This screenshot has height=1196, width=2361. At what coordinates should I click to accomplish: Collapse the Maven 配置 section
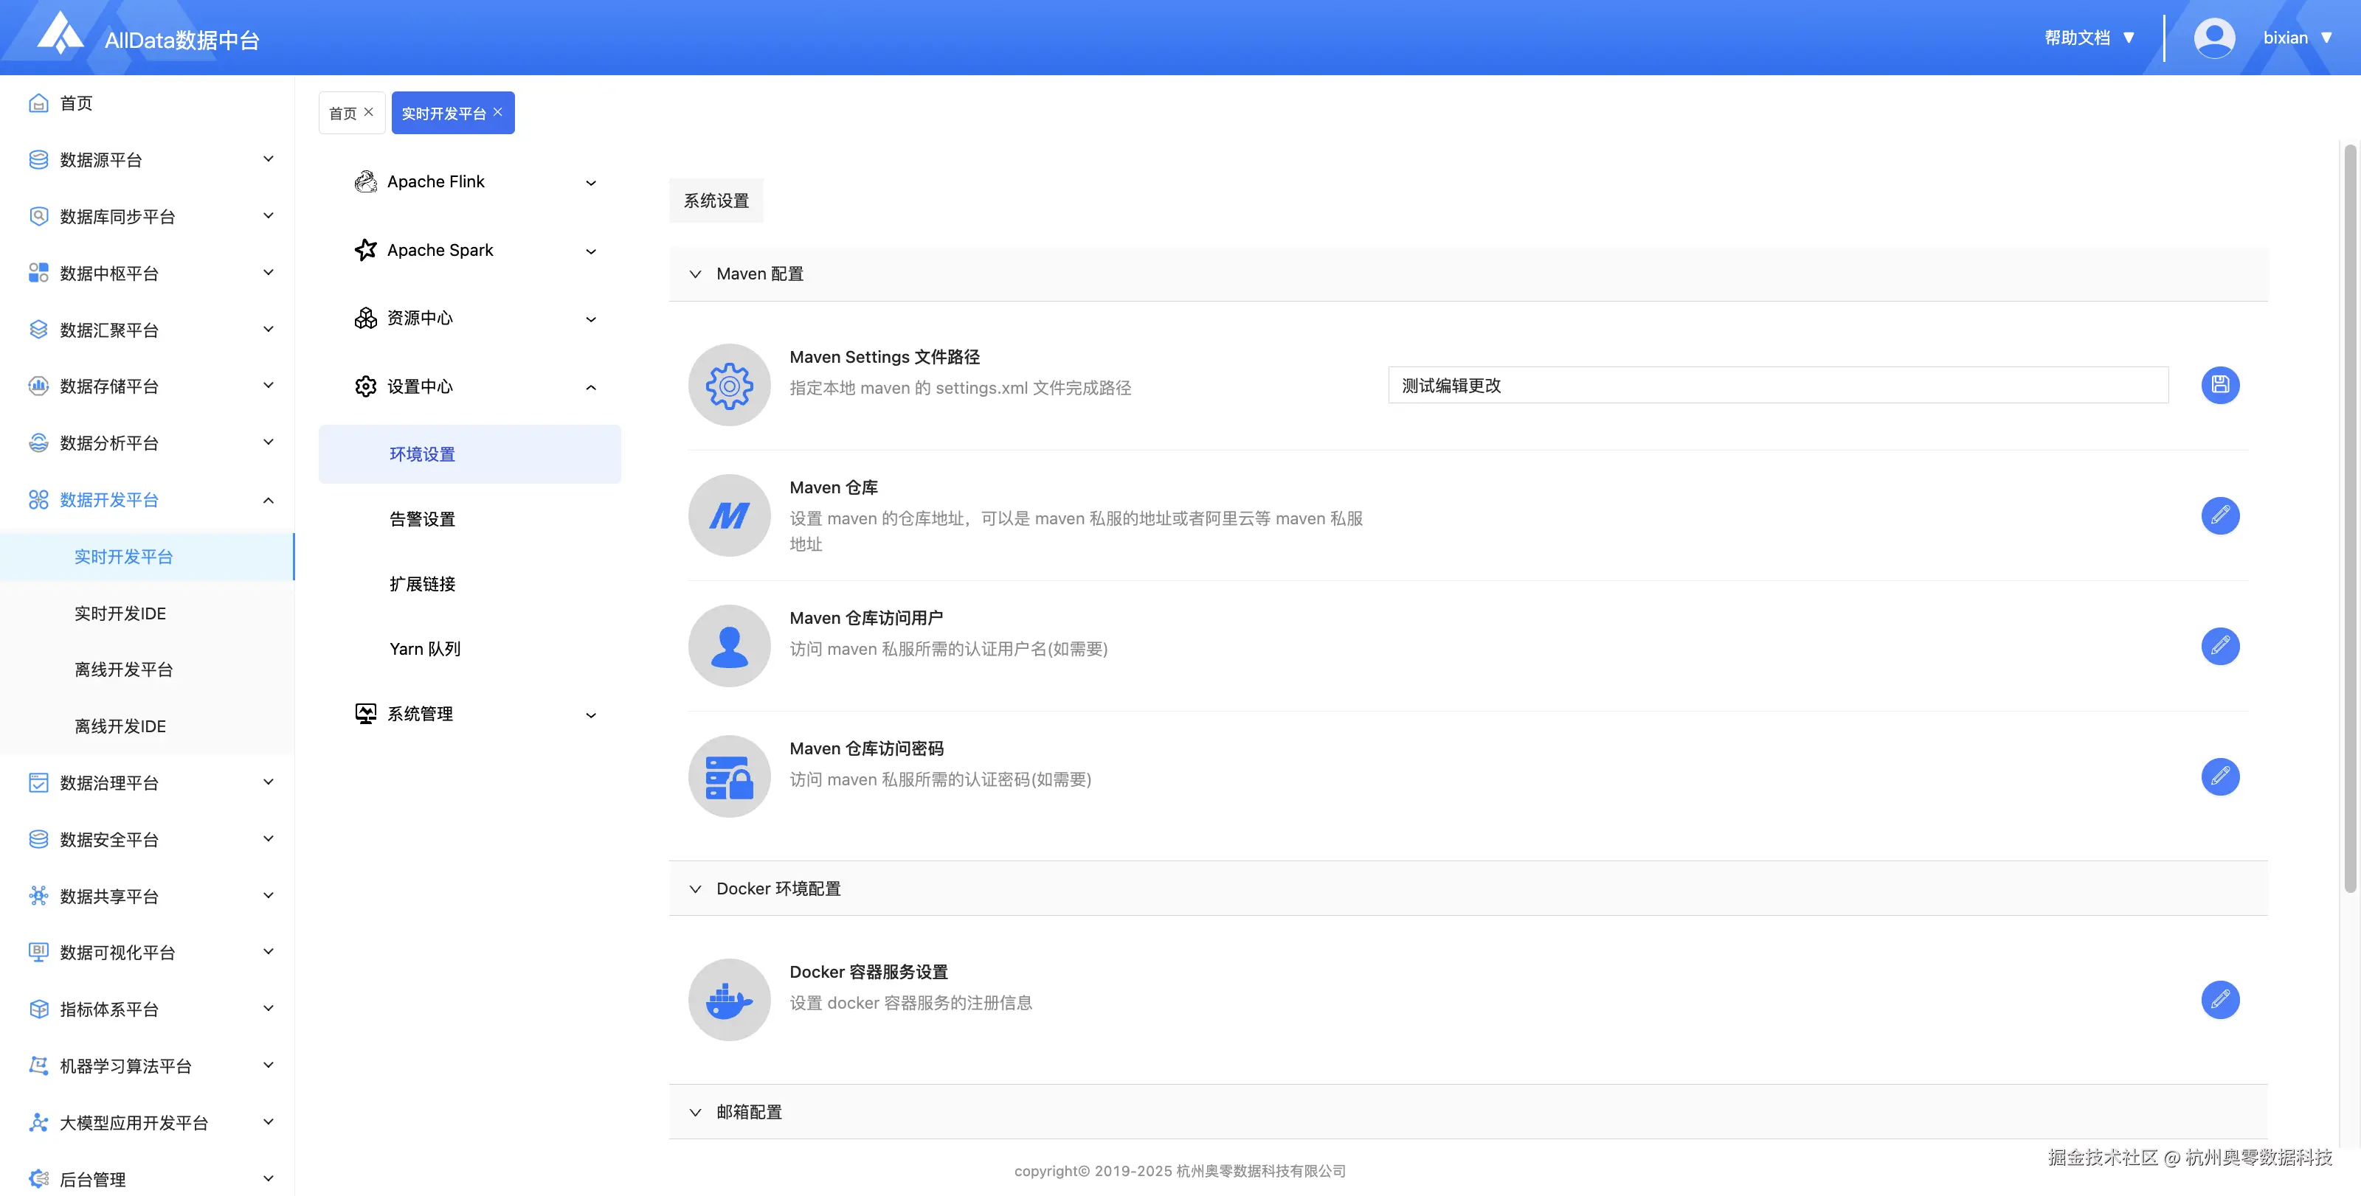(696, 274)
